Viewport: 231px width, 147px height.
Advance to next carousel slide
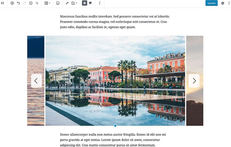pyautogui.click(x=194, y=81)
